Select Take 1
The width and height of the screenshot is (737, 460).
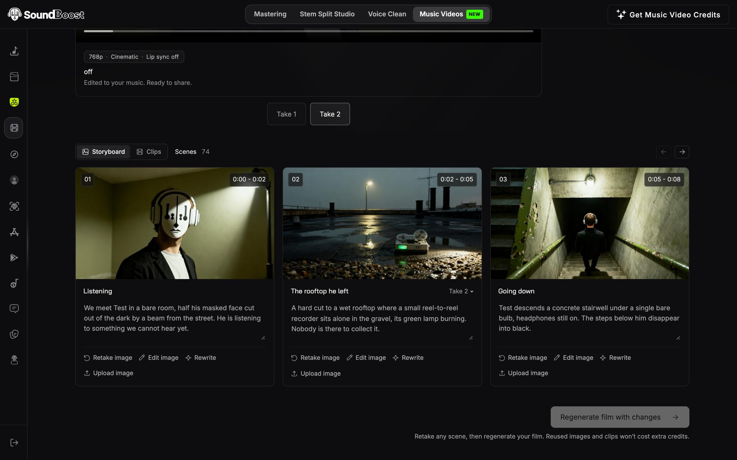point(286,114)
